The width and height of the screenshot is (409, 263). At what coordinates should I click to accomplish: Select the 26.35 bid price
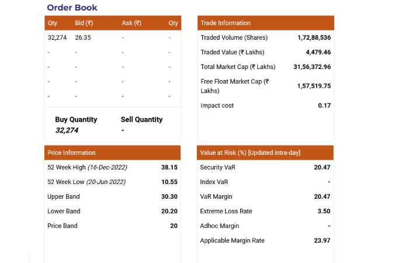pyautogui.click(x=83, y=37)
